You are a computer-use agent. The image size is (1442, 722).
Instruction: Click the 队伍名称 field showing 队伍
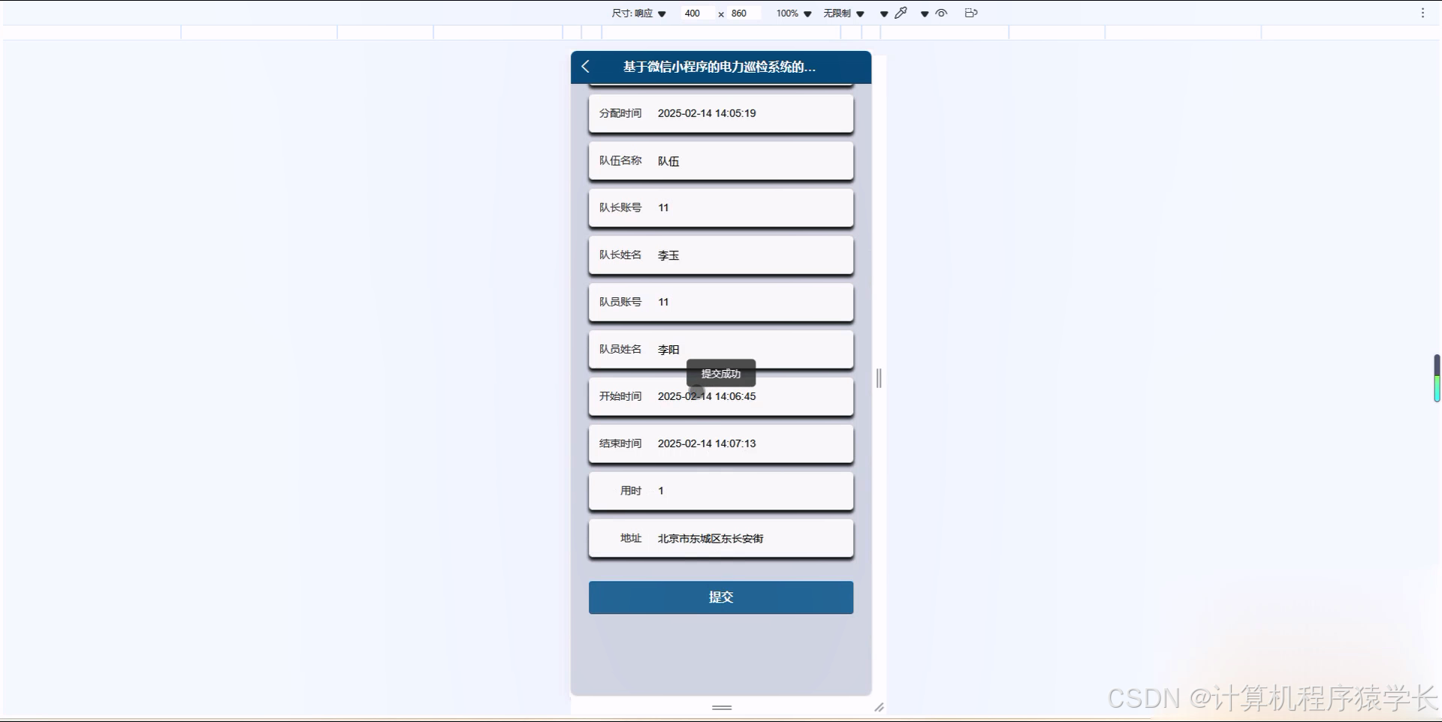pyautogui.click(x=721, y=161)
